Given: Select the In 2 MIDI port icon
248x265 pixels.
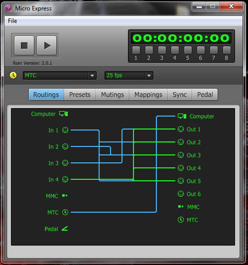Looking at the screenshot, I should click(65, 146).
